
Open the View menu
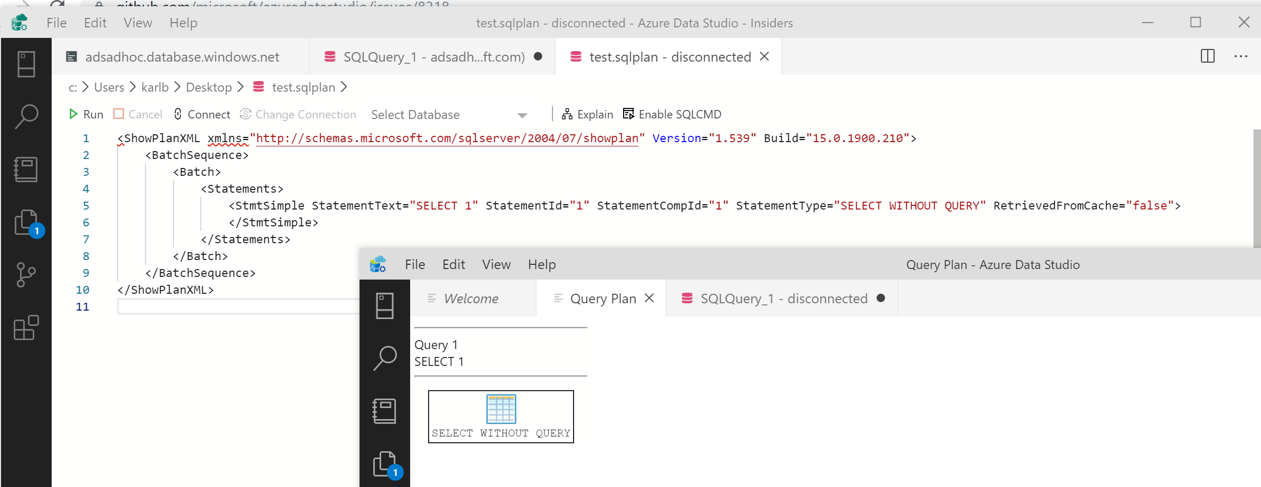[x=137, y=23]
